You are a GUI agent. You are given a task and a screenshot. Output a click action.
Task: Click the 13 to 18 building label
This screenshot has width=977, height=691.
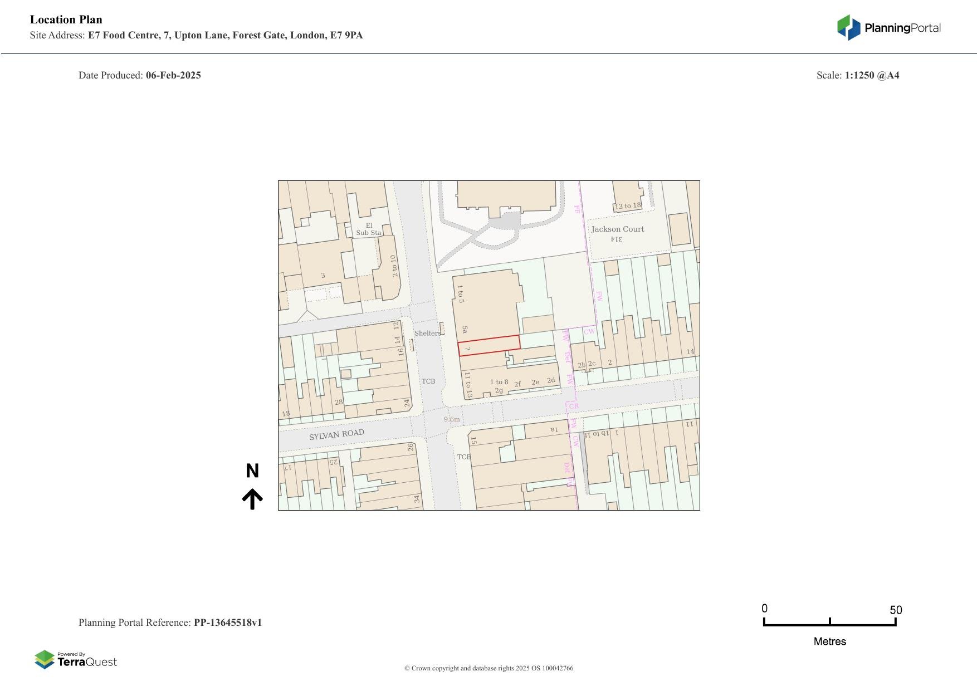pos(627,206)
